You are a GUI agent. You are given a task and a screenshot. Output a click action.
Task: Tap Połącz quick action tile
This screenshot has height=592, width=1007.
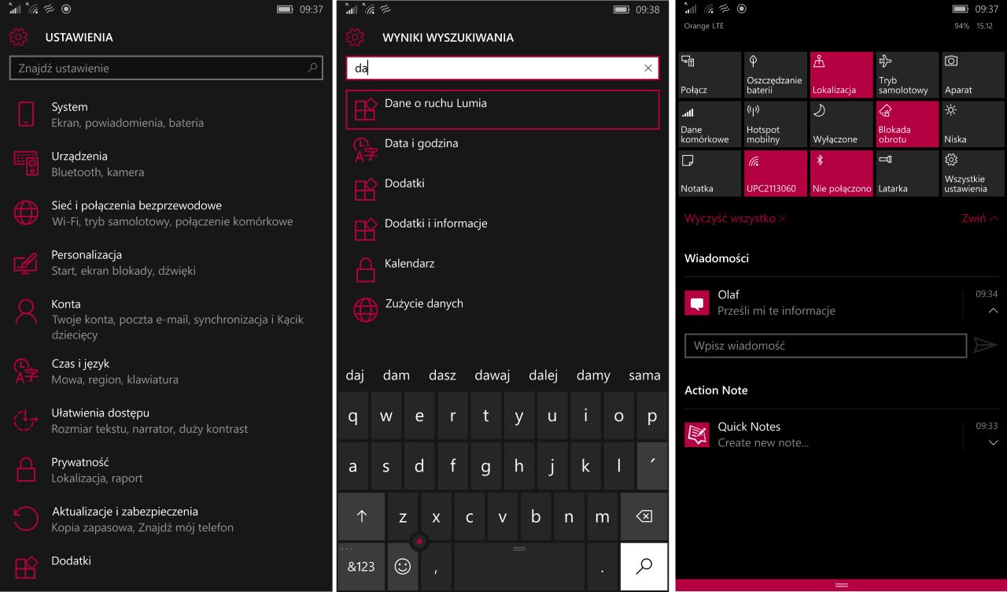click(710, 75)
